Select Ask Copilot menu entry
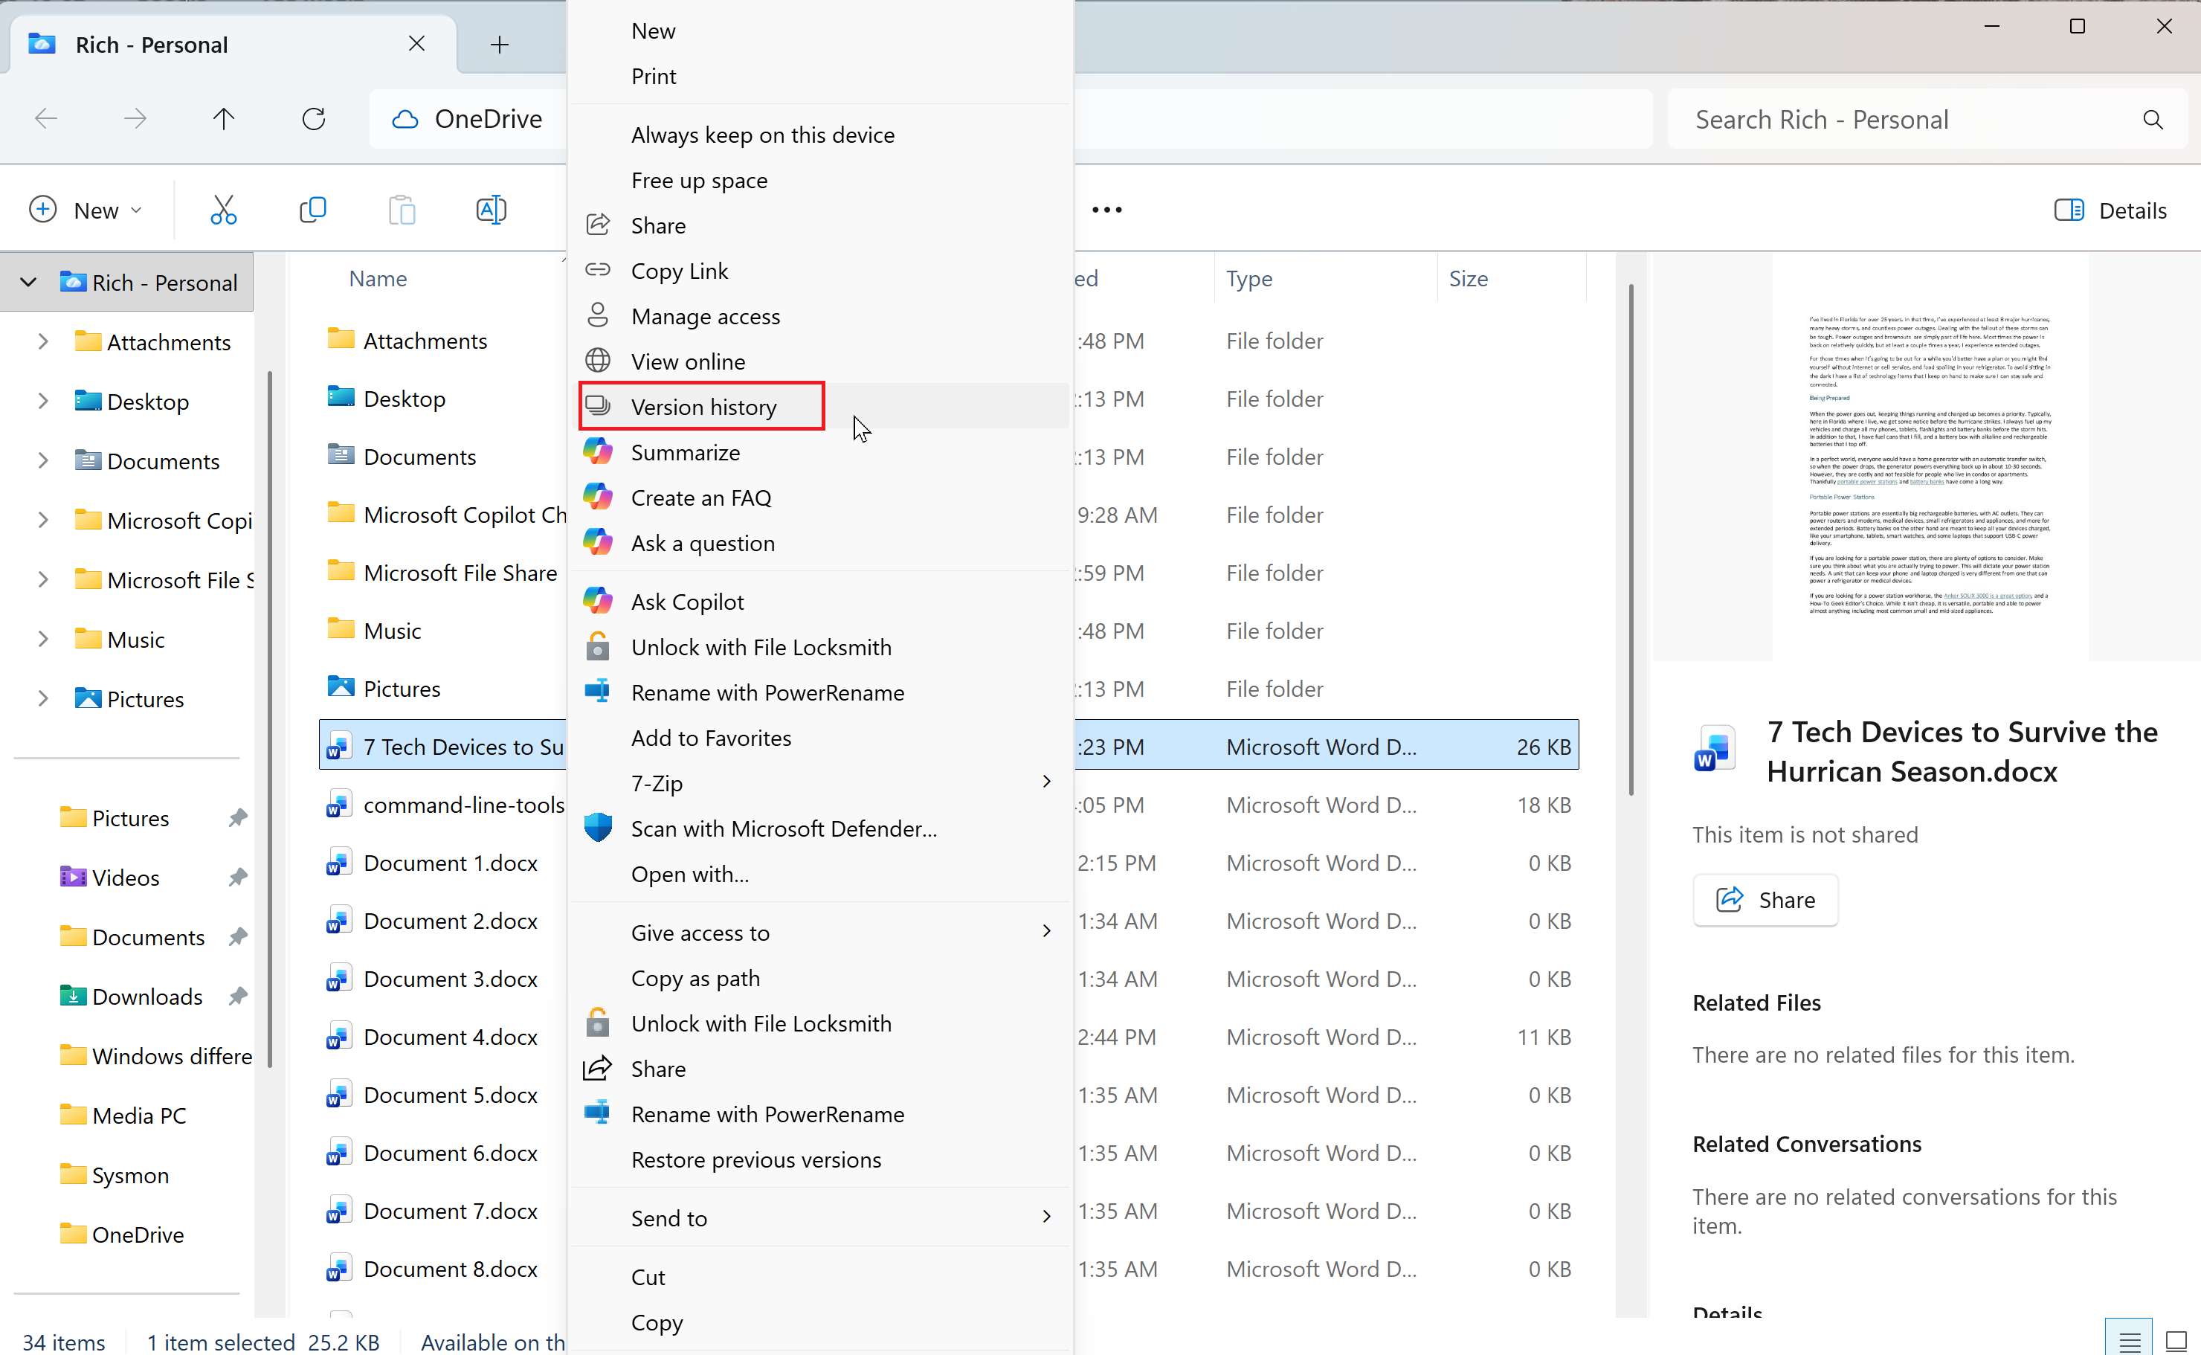 click(x=821, y=602)
